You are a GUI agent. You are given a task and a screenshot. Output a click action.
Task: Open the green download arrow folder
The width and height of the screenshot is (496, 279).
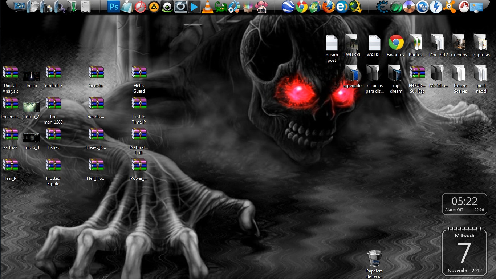tap(73, 7)
